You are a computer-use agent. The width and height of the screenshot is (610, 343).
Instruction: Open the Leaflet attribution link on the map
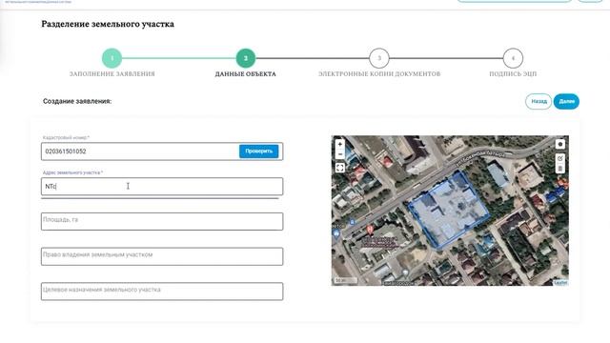tap(560, 283)
